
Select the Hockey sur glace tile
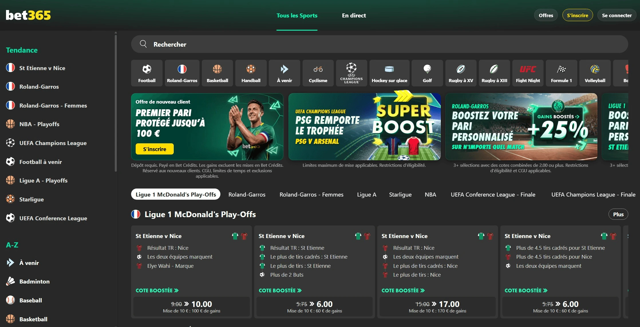389,73
